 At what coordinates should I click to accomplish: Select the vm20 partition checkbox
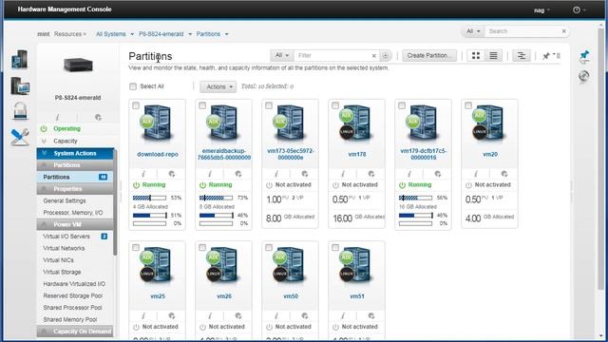tap(468, 105)
